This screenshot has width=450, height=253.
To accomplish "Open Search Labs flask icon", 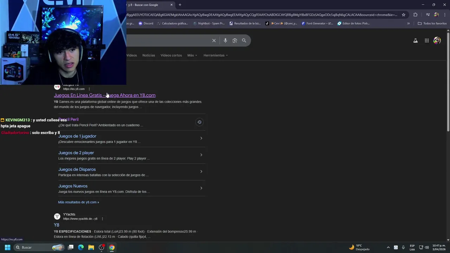I will tap(416, 40).
